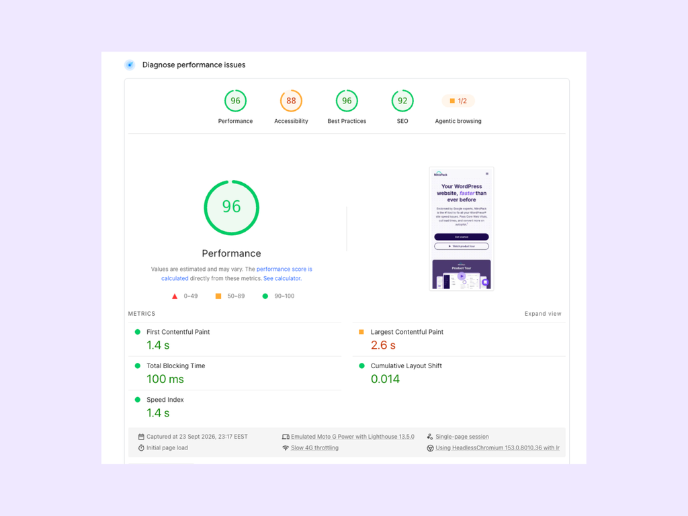Viewport: 688px width, 516px height.
Task: Click the calendar icon beside Captured at
Action: tap(141, 437)
